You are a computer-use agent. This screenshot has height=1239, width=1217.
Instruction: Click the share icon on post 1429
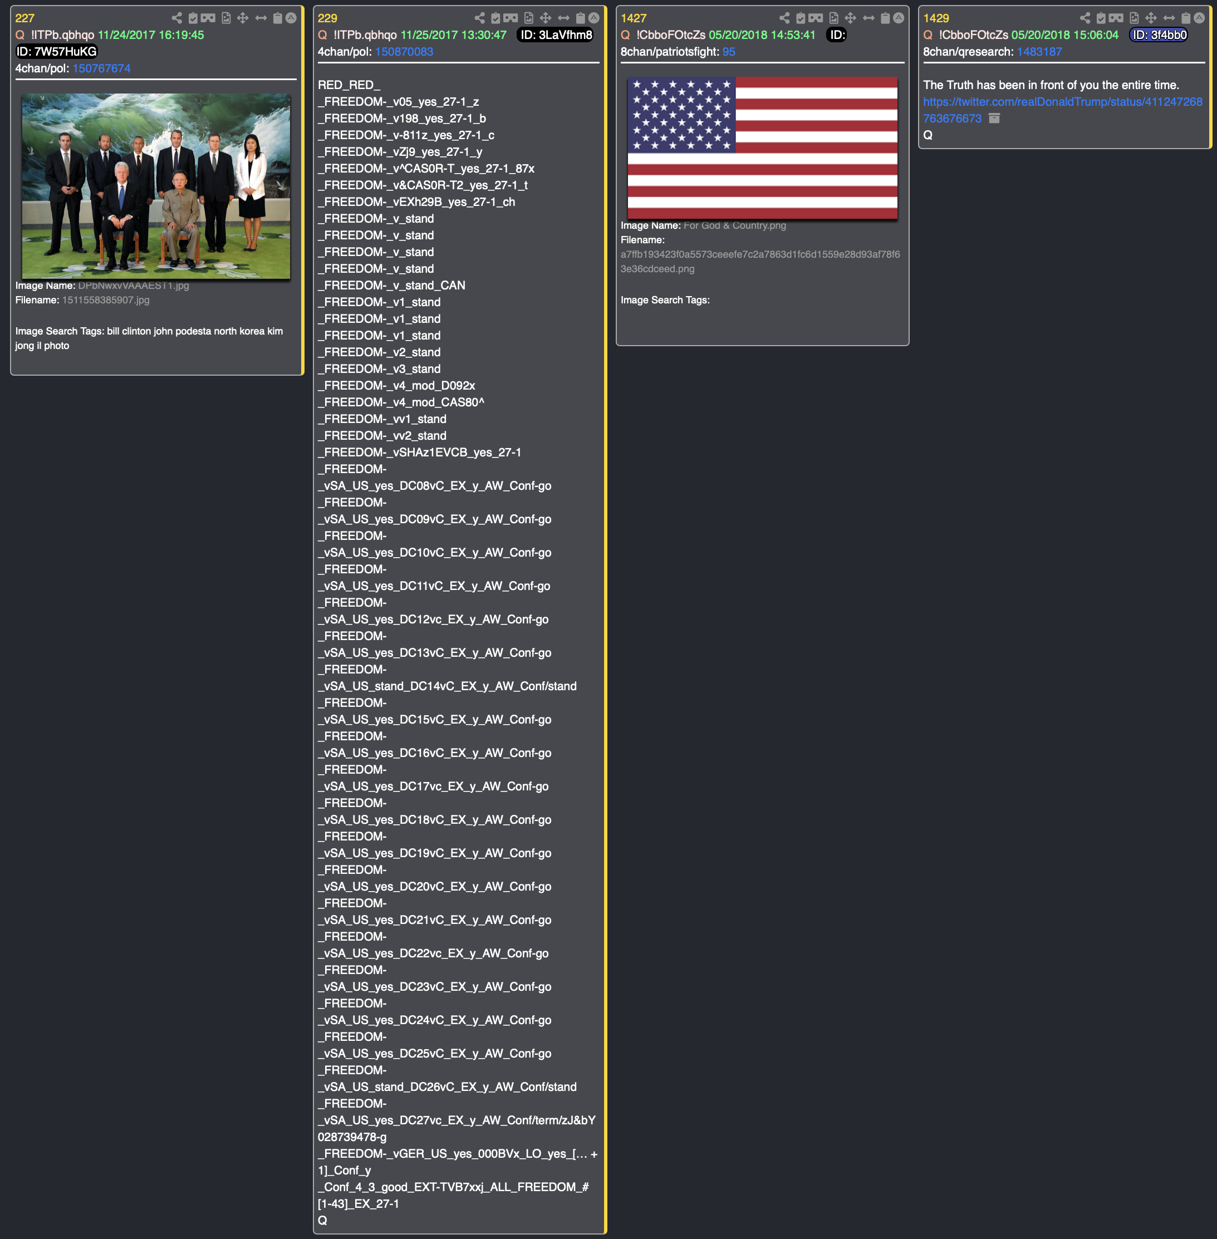[x=1084, y=18]
